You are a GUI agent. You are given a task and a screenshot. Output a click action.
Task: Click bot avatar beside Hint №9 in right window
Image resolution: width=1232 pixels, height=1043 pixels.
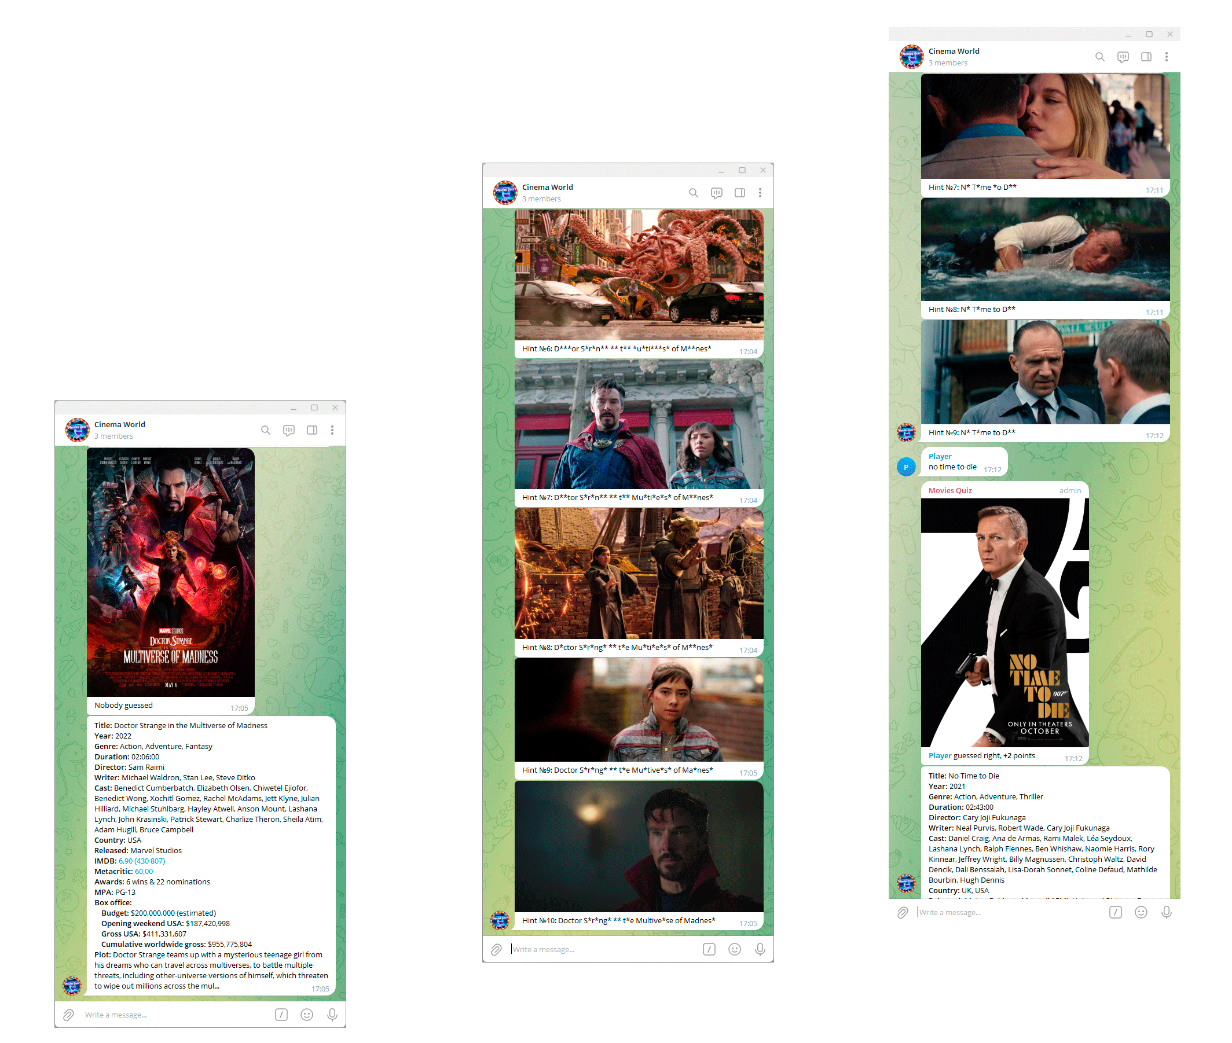(x=906, y=434)
